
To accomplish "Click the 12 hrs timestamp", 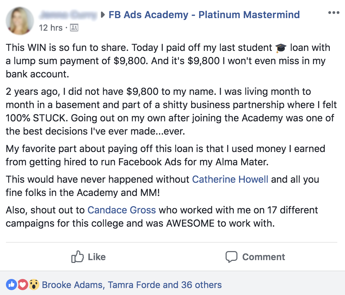I will pos(50,28).
